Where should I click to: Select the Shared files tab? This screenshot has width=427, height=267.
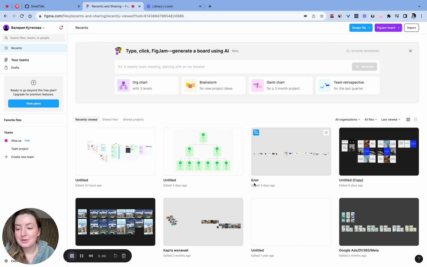click(110, 119)
